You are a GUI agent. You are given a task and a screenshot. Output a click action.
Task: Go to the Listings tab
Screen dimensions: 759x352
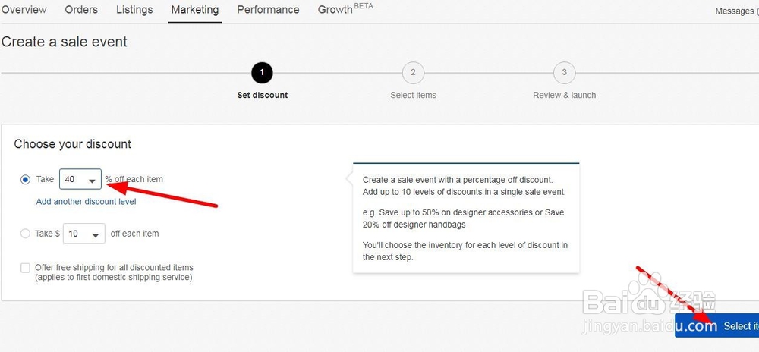[x=134, y=10]
